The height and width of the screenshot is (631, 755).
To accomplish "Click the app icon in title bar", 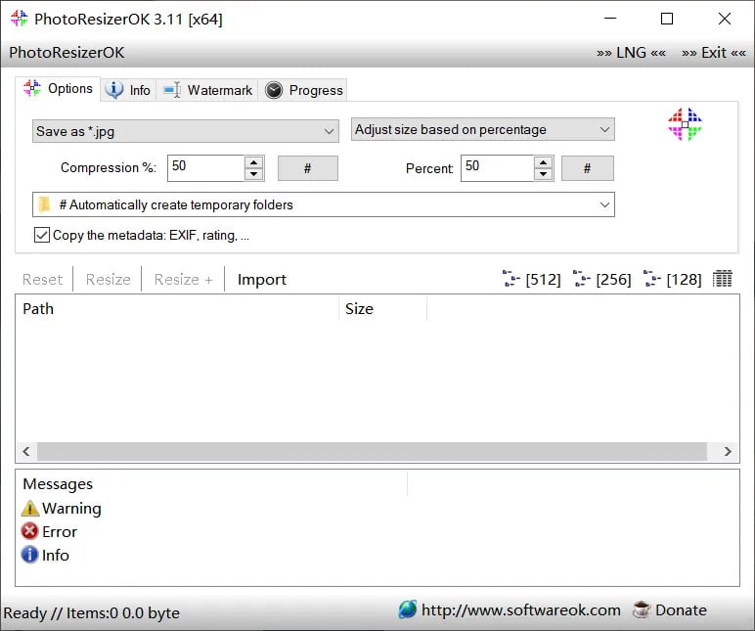I will pos(20,19).
